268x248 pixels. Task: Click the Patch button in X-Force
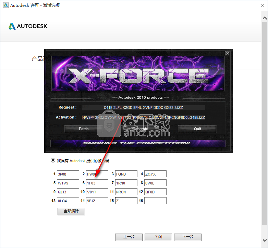click(84, 129)
